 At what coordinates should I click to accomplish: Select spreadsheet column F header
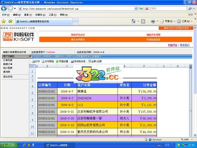click(144, 66)
